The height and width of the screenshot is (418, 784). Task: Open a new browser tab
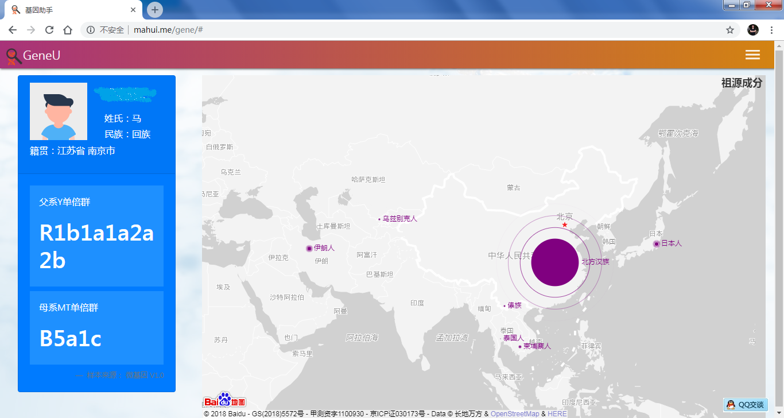[154, 10]
